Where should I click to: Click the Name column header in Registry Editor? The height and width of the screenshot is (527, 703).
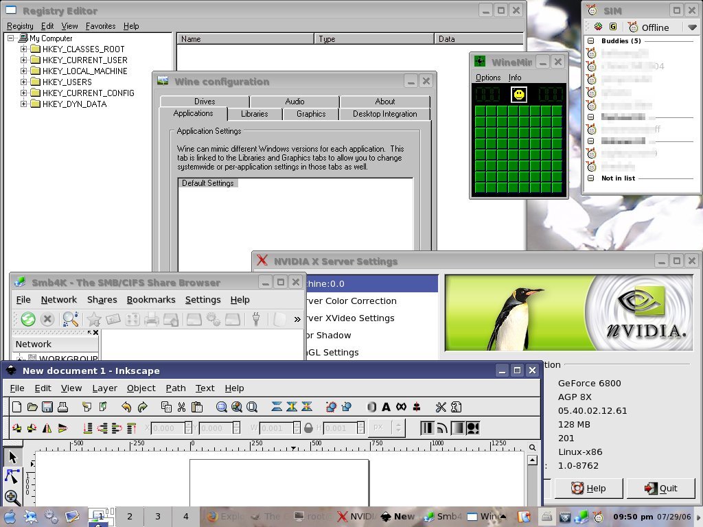[245, 39]
